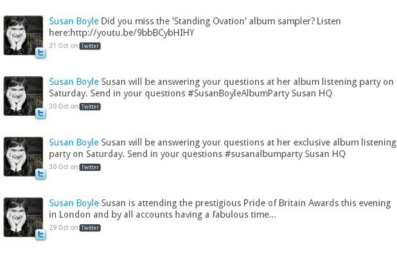Click the Twitter bird icon on the 29 Oct post
This screenshot has width=397, height=257.
click(40, 235)
